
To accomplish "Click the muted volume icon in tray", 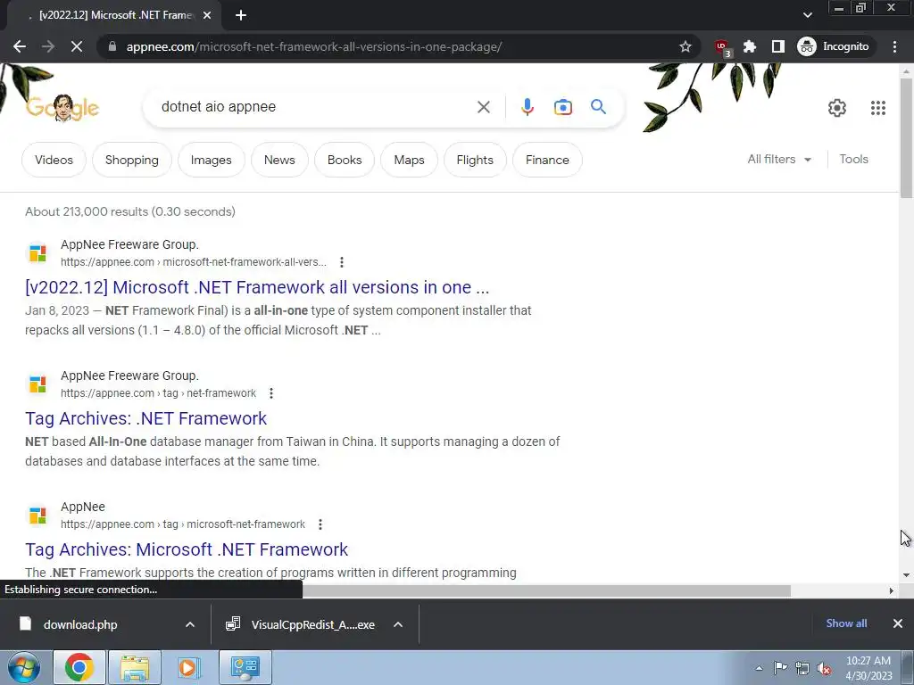I will pos(824,669).
